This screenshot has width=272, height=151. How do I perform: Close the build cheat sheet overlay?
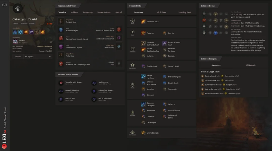click(x=5, y=5)
